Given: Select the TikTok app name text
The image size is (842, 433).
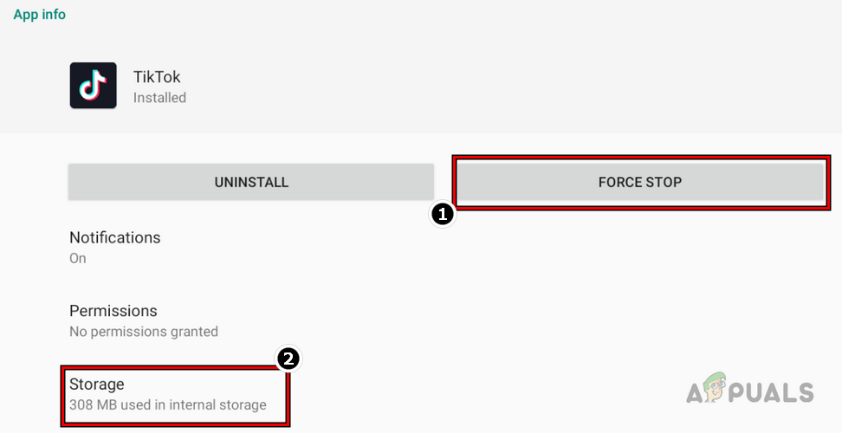Looking at the screenshot, I should point(158,77).
